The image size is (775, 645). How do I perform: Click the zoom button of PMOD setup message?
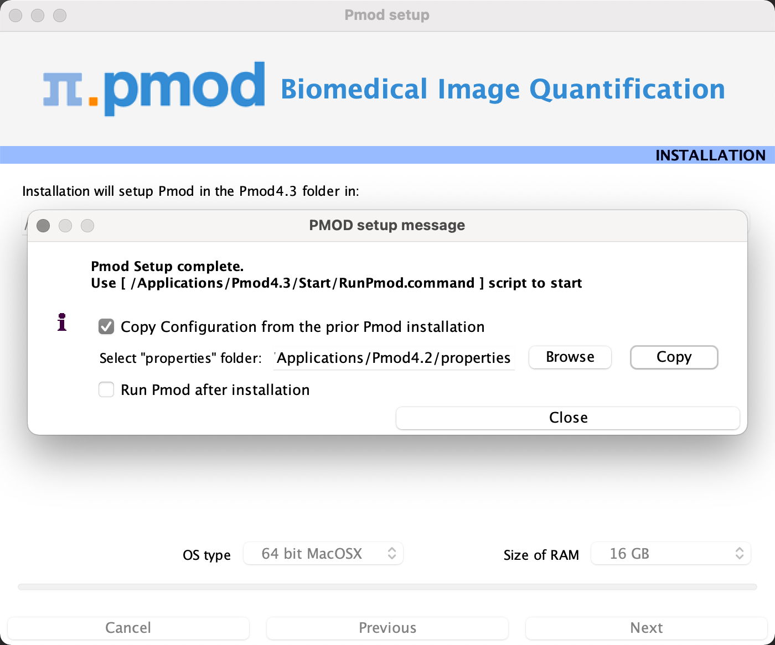(87, 226)
